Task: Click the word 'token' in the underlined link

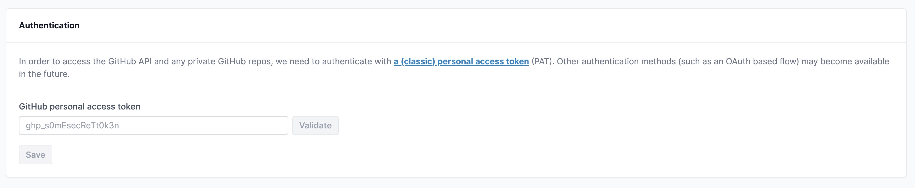Action: [x=517, y=61]
